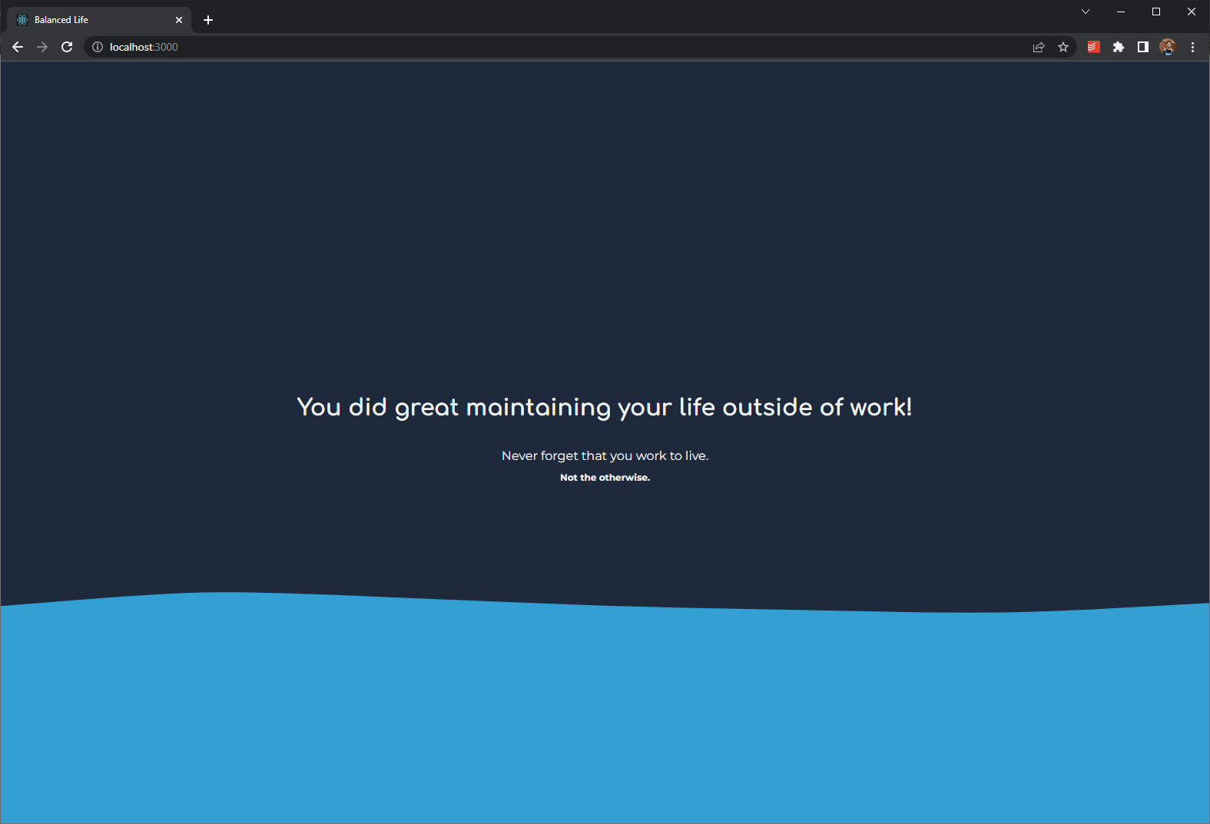Click the browser forward arrow
This screenshot has width=1210, height=824.
tap(42, 47)
